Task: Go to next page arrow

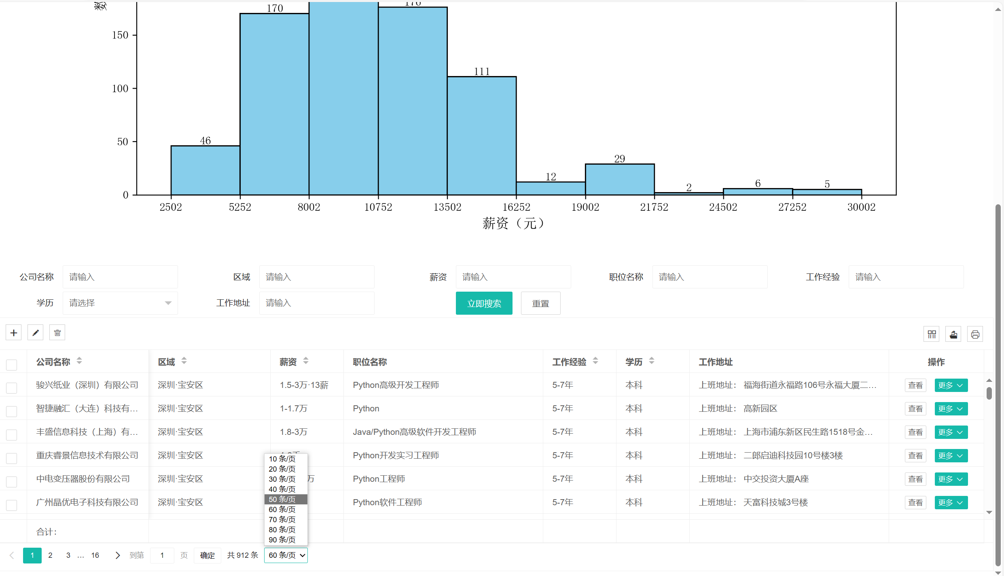Action: pyautogui.click(x=118, y=555)
